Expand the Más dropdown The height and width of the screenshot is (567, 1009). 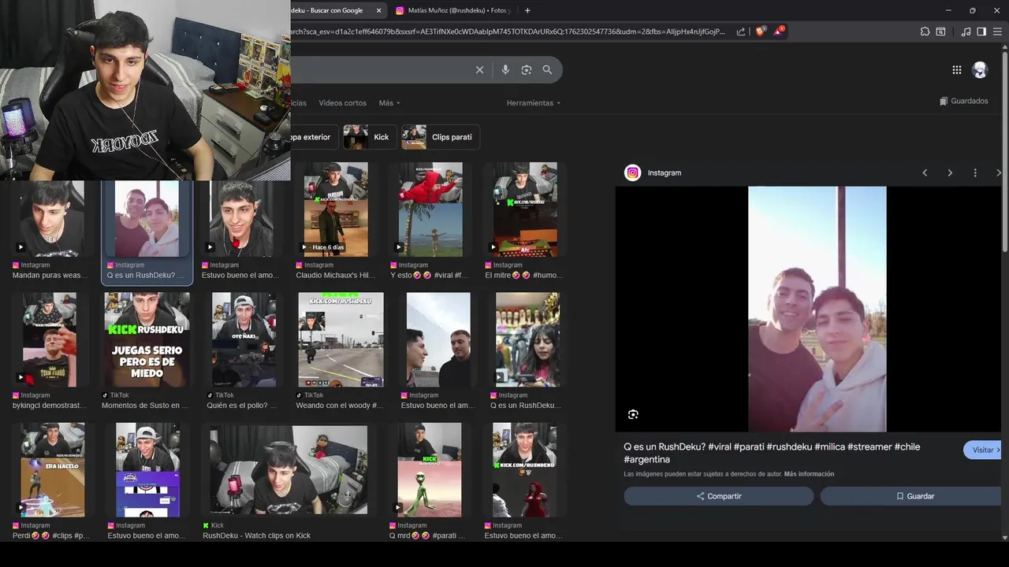pos(389,103)
